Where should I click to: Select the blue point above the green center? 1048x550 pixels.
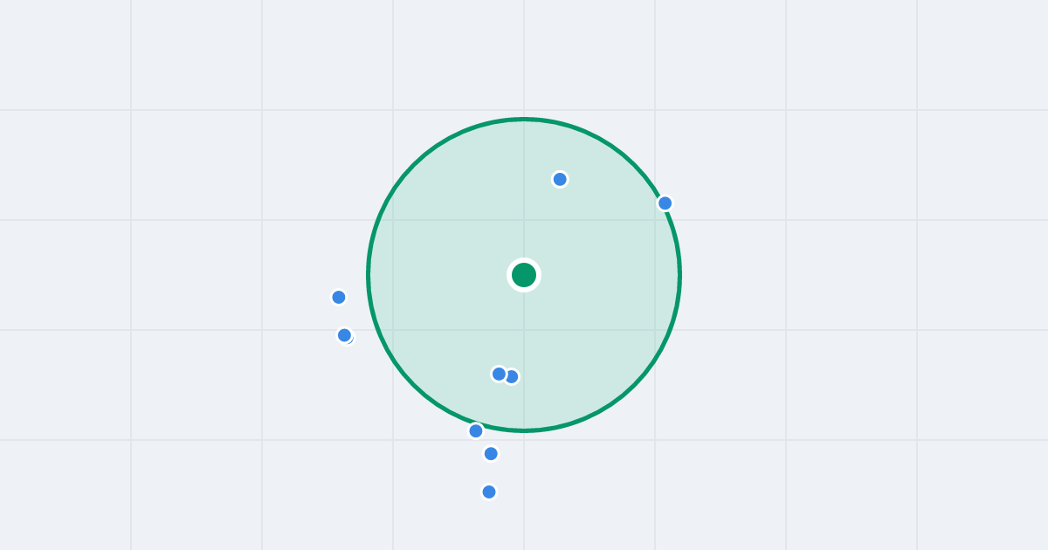[560, 179]
